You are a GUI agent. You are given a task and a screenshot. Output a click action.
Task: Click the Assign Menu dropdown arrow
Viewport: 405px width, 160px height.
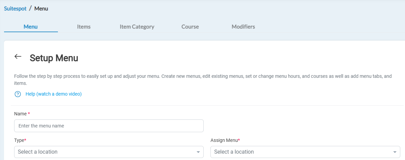point(395,152)
